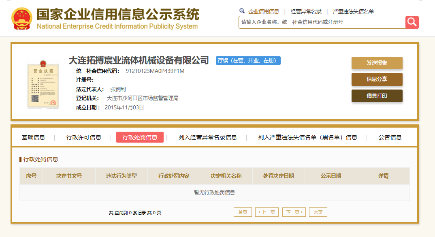435x237 pixels.
Task: Click the 下一页 pagination button
Action: [x=294, y=212]
